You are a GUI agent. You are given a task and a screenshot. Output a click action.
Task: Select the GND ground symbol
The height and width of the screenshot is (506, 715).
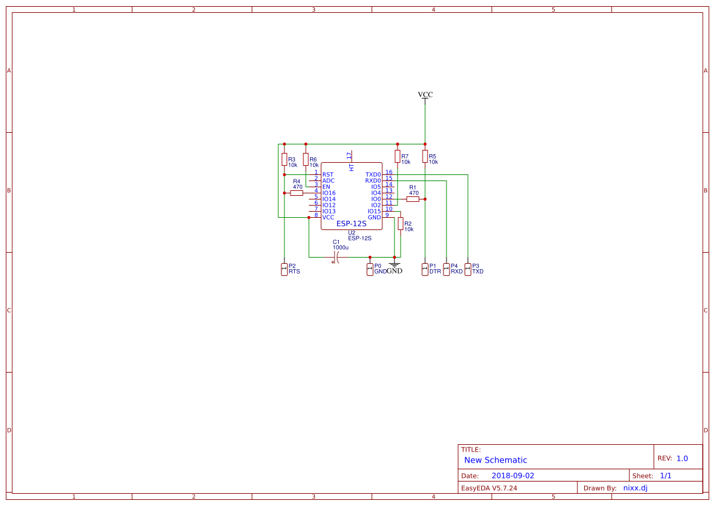tap(395, 268)
